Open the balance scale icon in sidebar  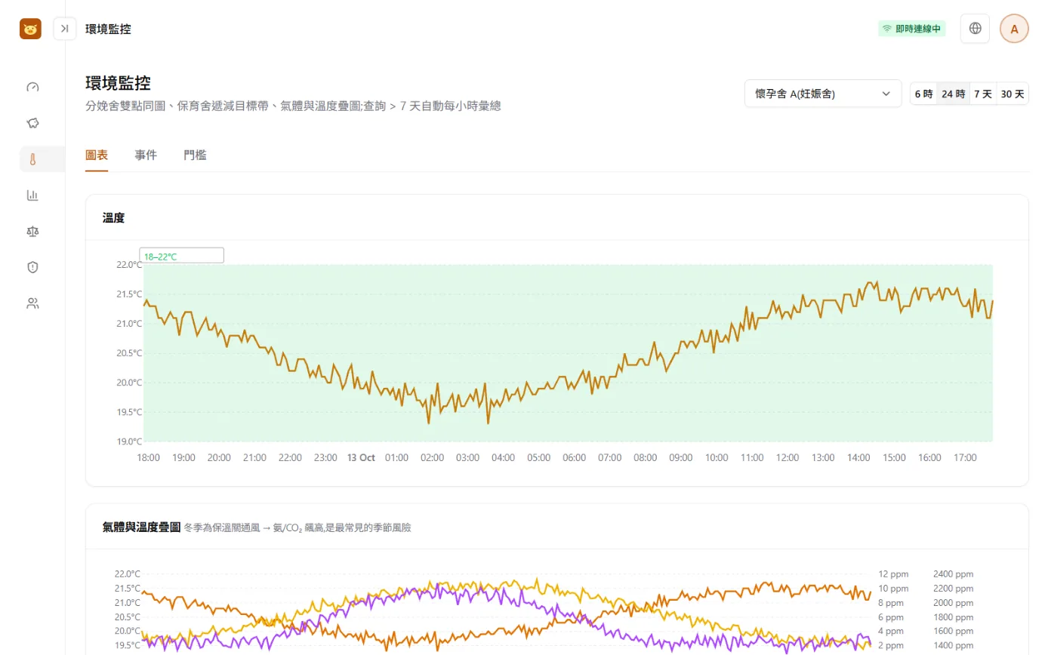[x=32, y=231]
